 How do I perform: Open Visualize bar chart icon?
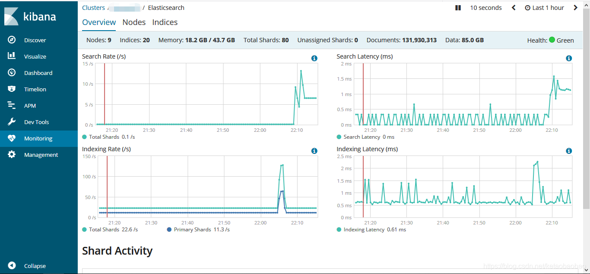click(x=12, y=56)
